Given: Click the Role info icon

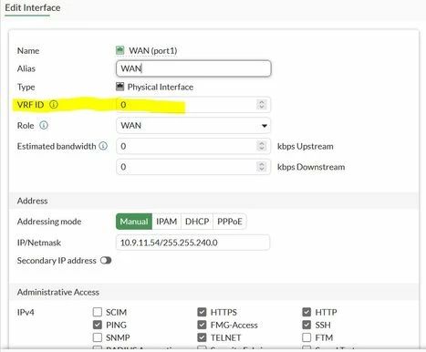Looking at the screenshot, I should pyautogui.click(x=44, y=125).
